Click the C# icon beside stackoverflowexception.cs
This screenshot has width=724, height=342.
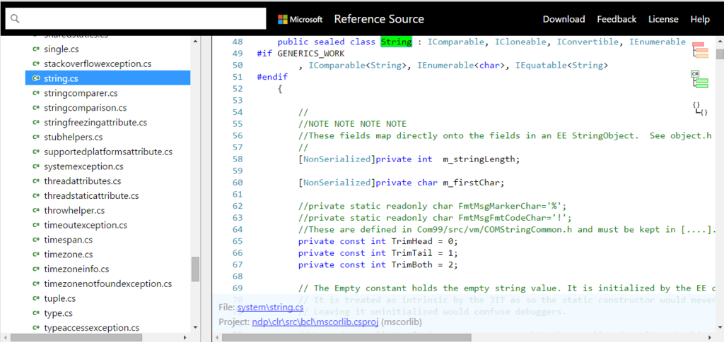coord(35,64)
